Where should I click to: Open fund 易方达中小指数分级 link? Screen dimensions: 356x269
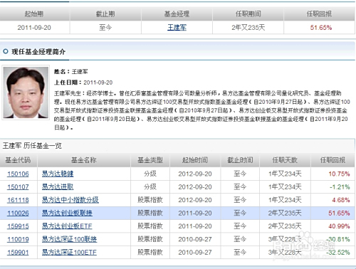point(70,200)
